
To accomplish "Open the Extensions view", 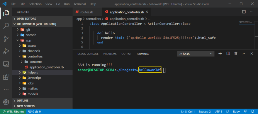I will tap(6, 77).
